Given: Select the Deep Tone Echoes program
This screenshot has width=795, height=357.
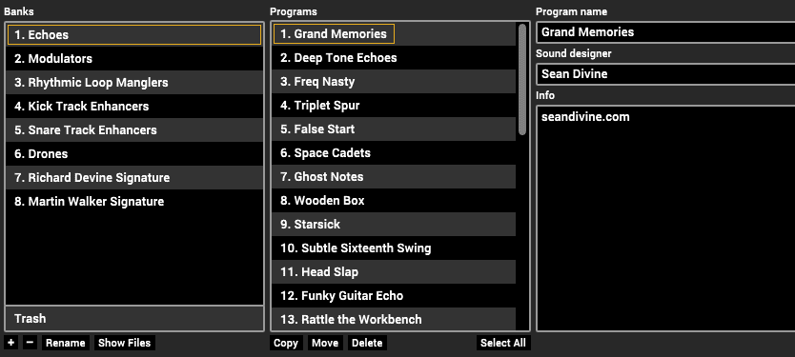Looking at the screenshot, I should pos(394,58).
